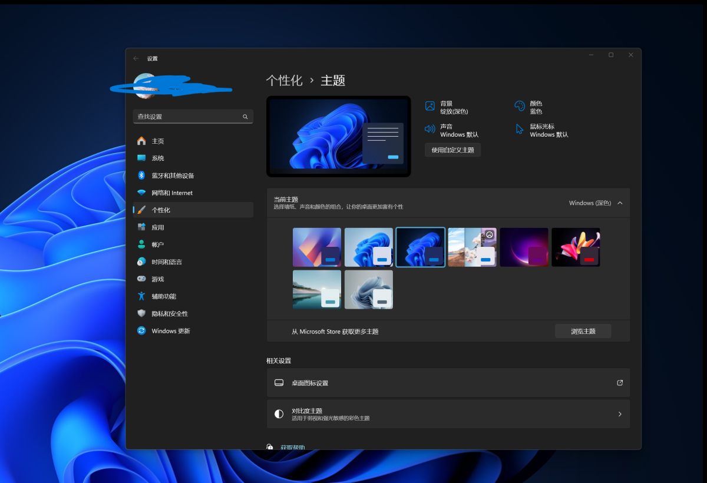This screenshot has width=707, height=483.
Task: Open 对比度主题 via its right chevron
Action: tap(620, 414)
